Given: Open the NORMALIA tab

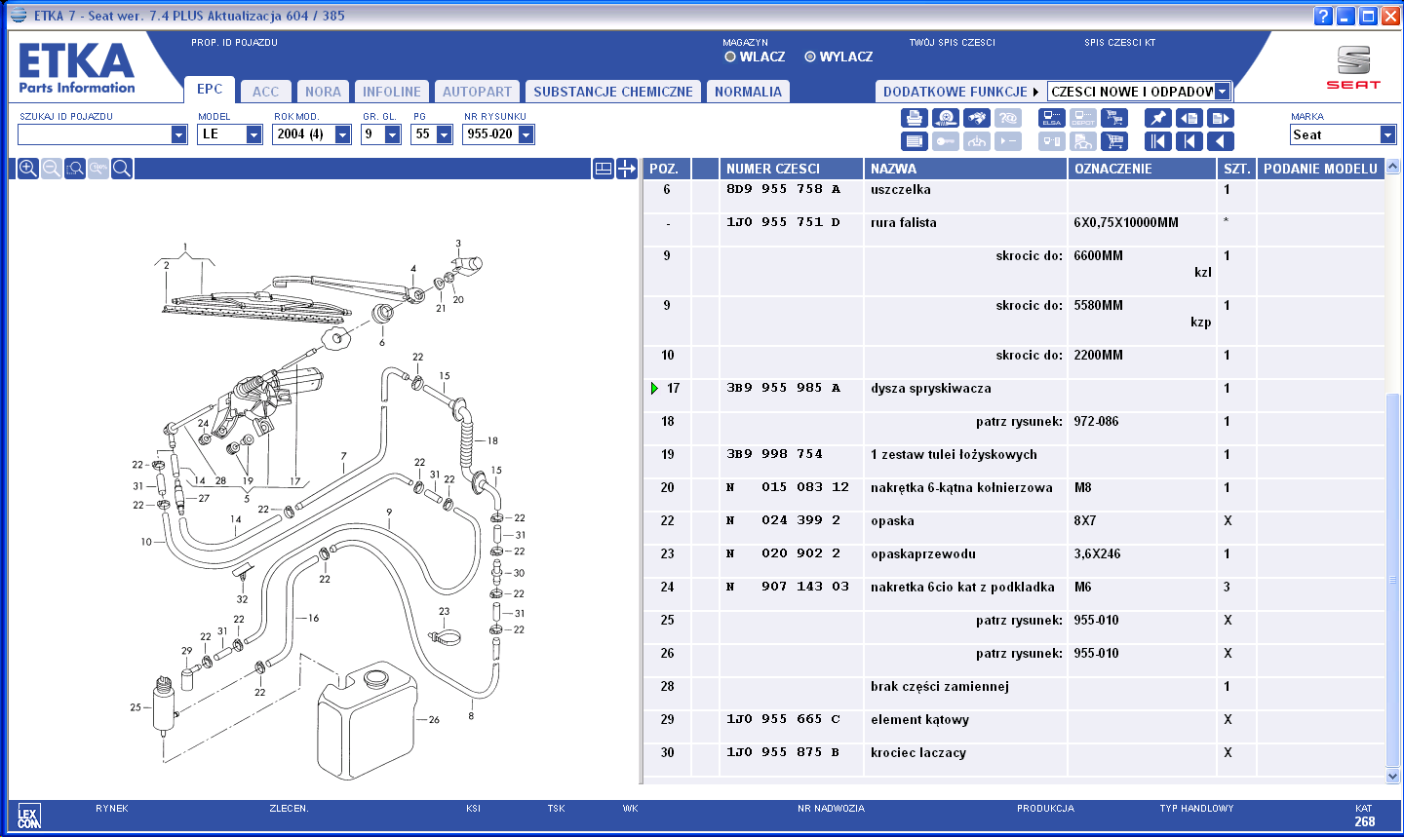Looking at the screenshot, I should [748, 92].
